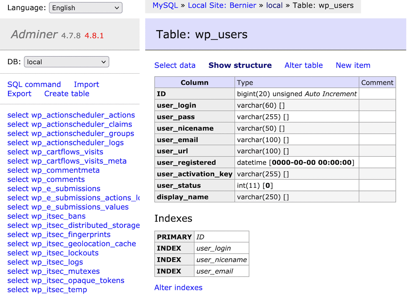Screen dimensions: 419x295
Task: Click Create table link
Action: point(67,93)
